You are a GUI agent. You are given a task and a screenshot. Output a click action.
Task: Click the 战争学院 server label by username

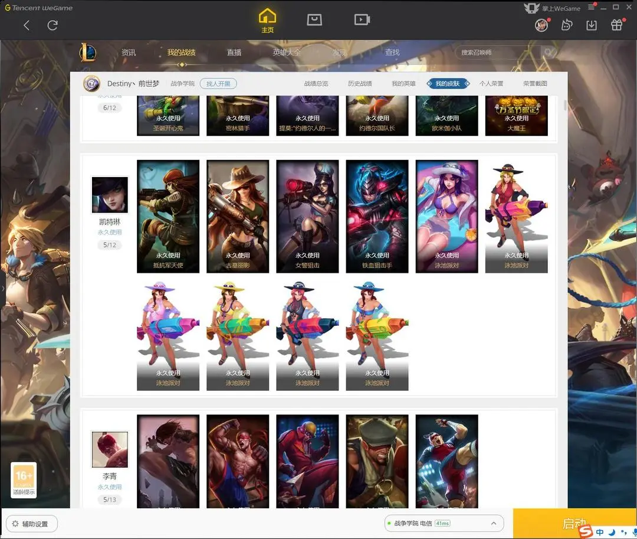pos(182,84)
